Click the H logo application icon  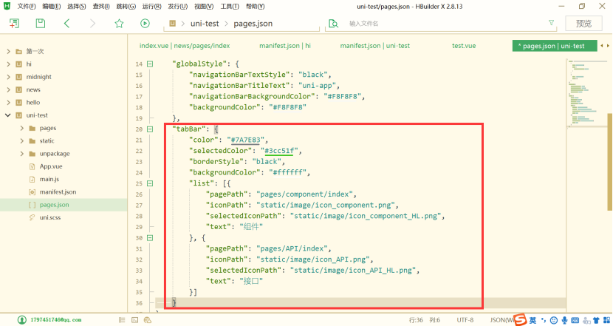point(7,6)
